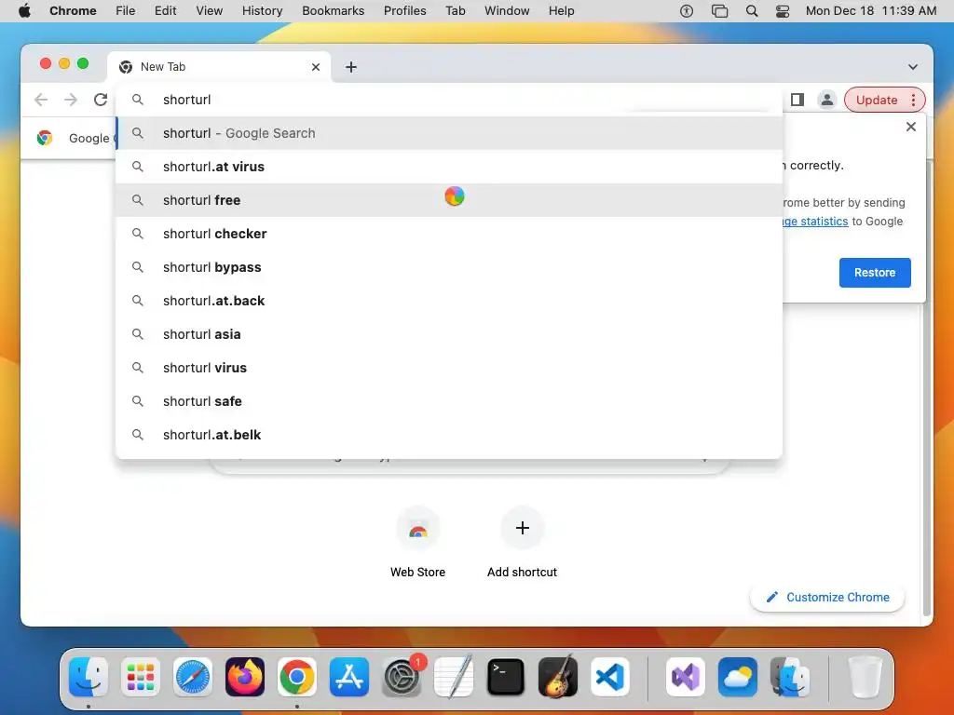Click the Chrome logo beside Google text
Viewport: 954px width, 715px height.
click(x=45, y=138)
